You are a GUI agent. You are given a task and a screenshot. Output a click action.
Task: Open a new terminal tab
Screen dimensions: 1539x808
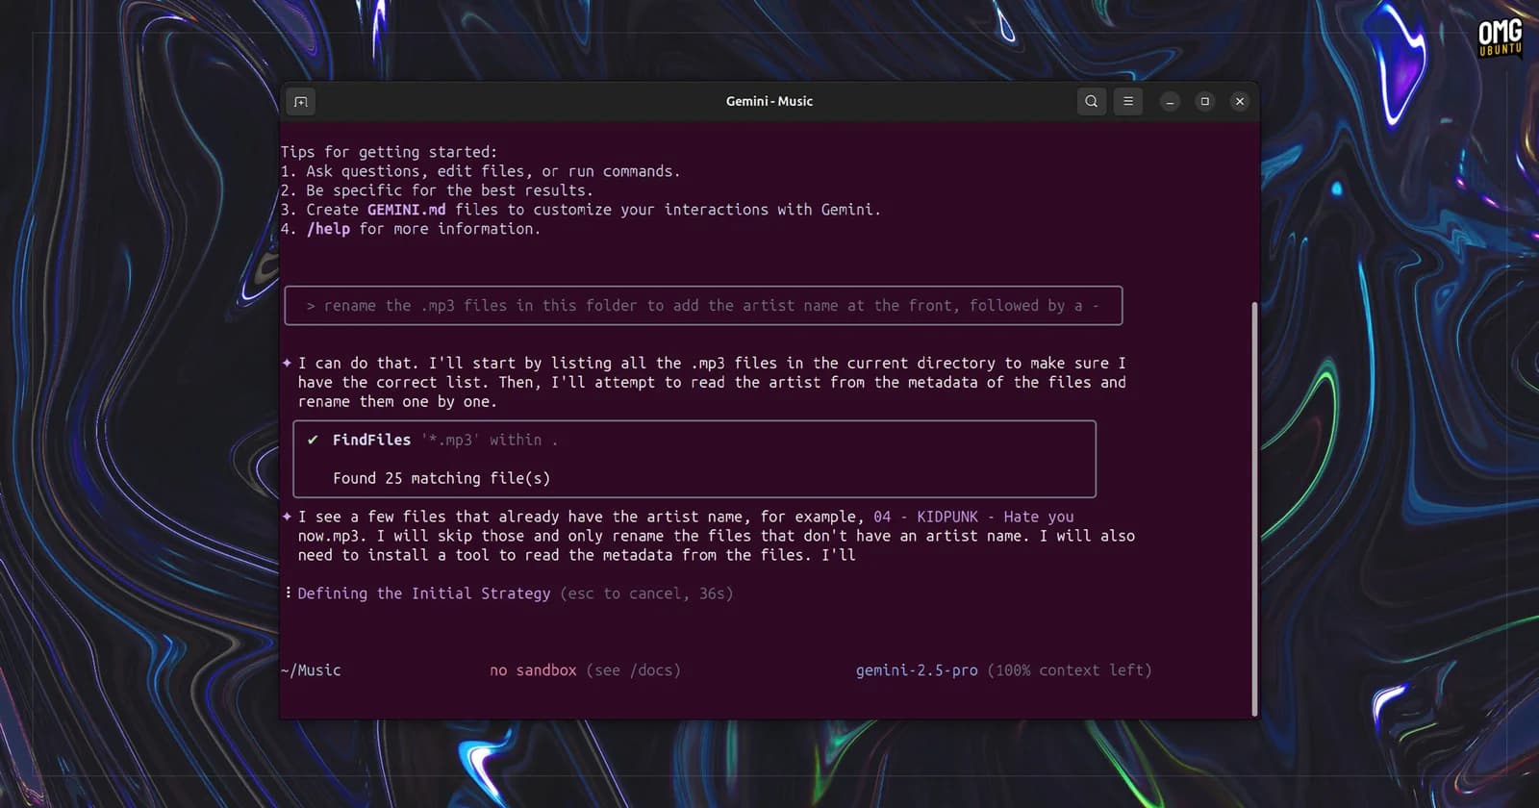click(x=301, y=101)
